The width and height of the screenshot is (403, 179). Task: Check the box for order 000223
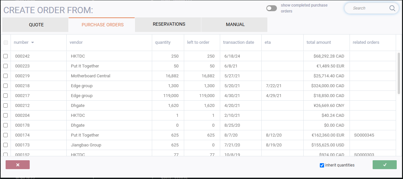coord(6,66)
